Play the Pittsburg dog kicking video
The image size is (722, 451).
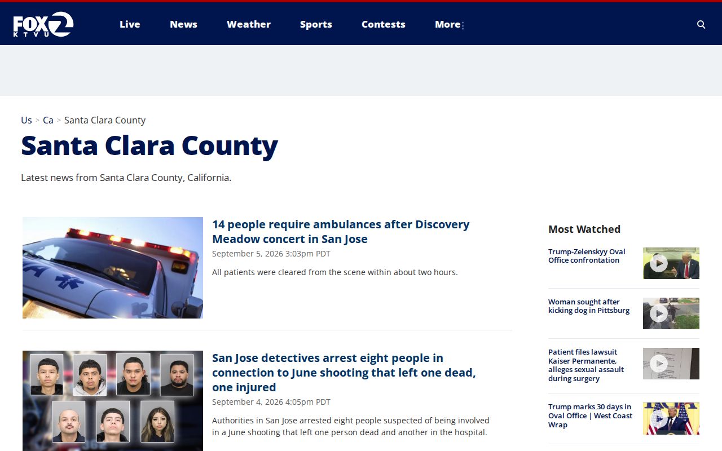[671, 313]
